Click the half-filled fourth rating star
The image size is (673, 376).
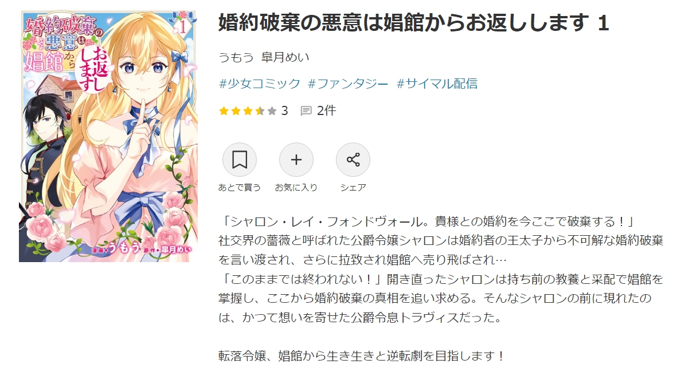coord(260,111)
